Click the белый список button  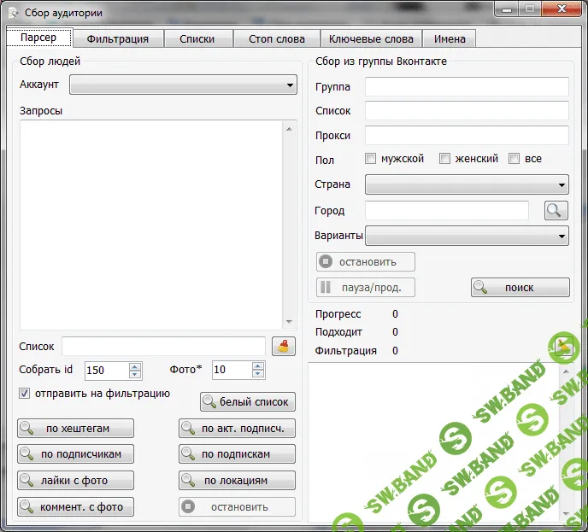pos(248,402)
